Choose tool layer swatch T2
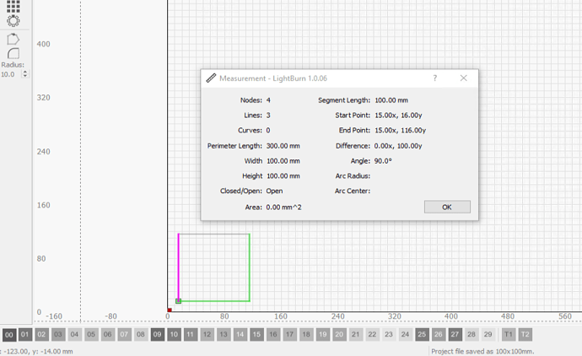Viewport: 582px width, 356px height. coord(525,335)
